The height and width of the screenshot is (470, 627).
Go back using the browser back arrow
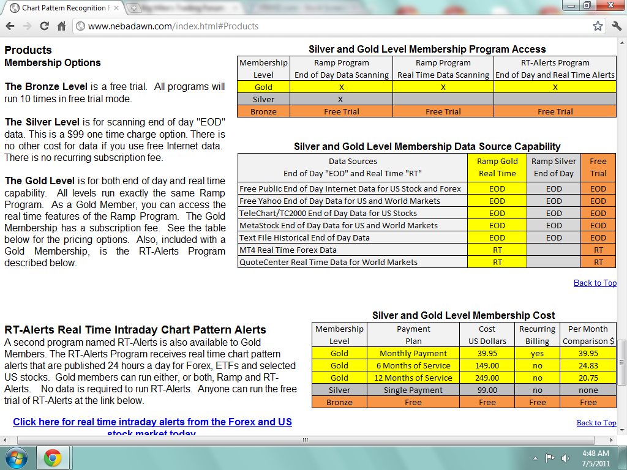pyautogui.click(x=10, y=26)
